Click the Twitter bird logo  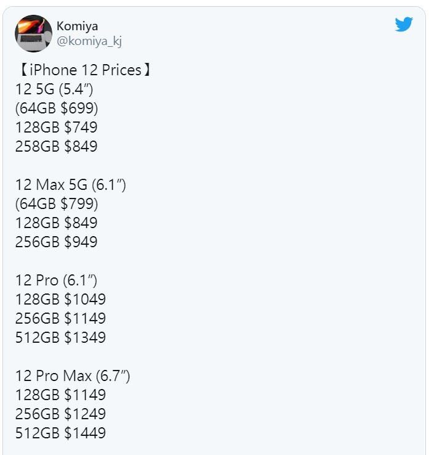(404, 25)
